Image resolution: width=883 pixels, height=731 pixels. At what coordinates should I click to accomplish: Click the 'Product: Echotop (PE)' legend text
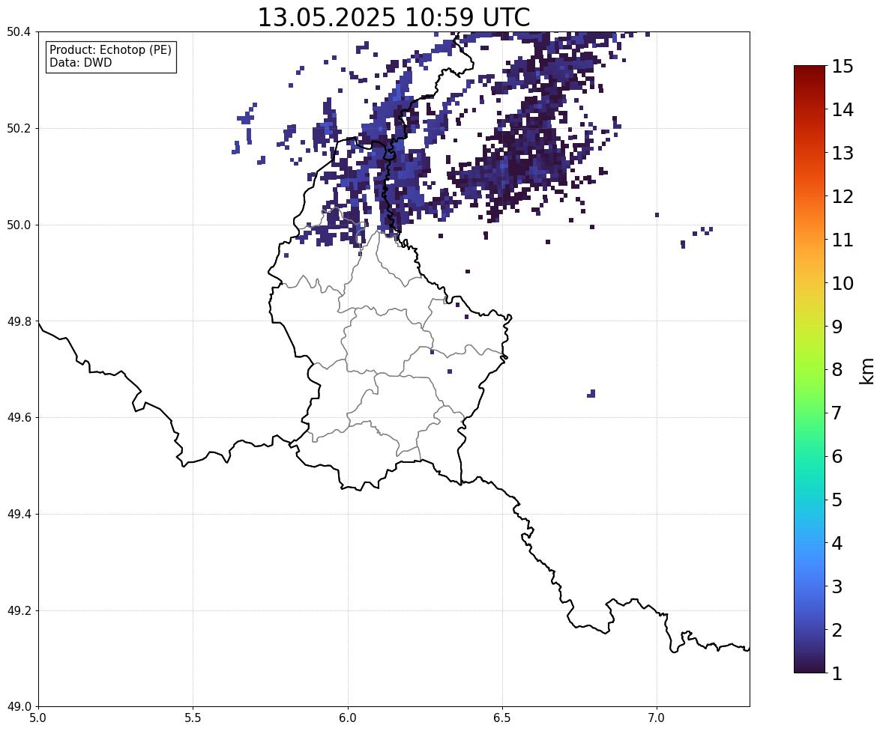[110, 50]
